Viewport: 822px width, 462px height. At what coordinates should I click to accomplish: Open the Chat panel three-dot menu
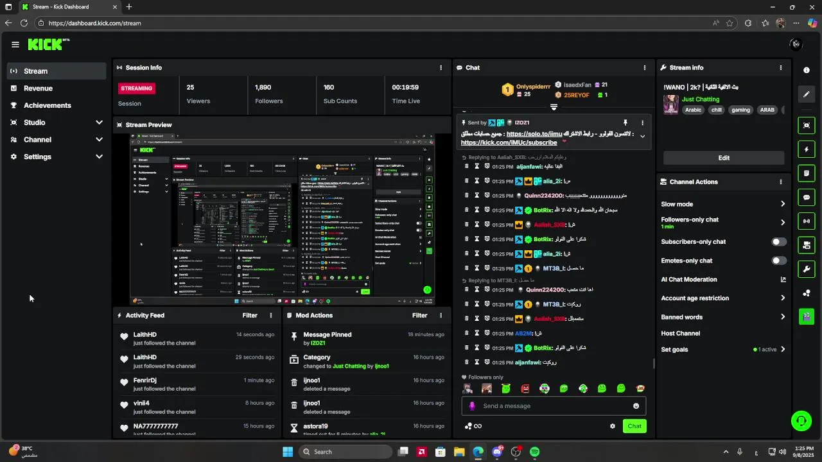[645, 67]
